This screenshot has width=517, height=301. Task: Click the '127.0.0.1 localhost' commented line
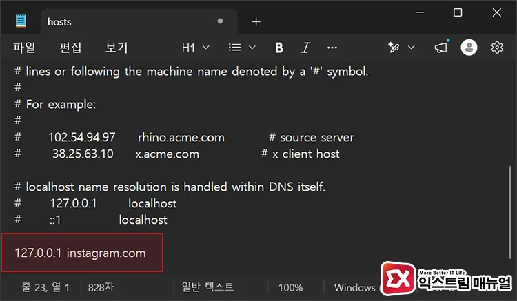pos(96,203)
